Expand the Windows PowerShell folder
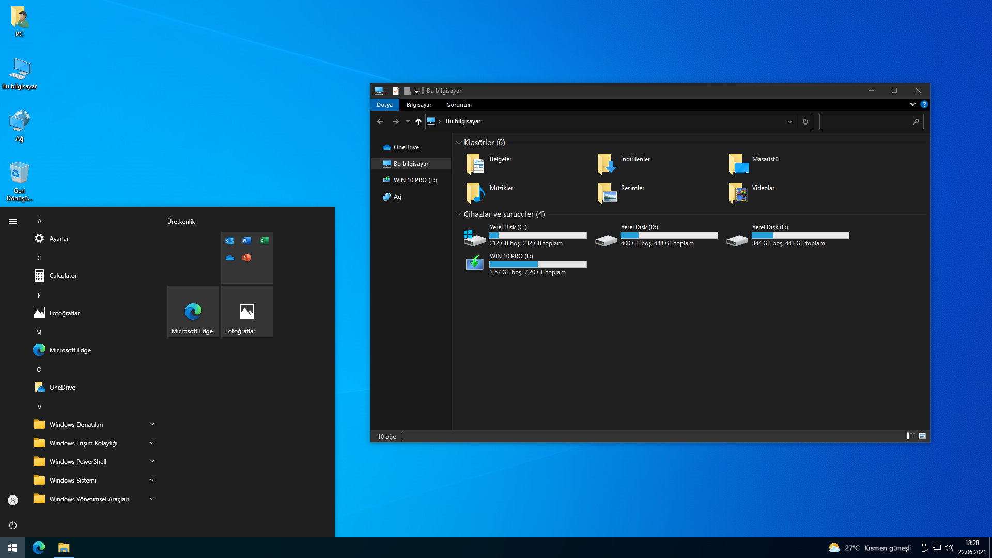Viewport: 992px width, 558px height. pos(151,462)
